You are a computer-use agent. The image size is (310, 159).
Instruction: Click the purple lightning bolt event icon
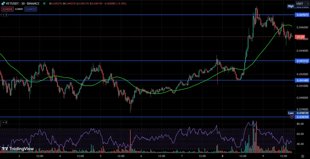pos(292,117)
